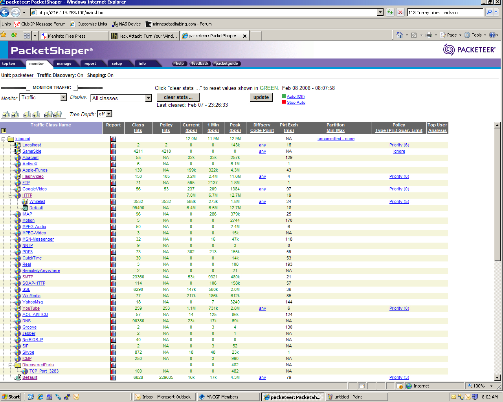Collapse all classes with the A minus icon

pos(6,114)
